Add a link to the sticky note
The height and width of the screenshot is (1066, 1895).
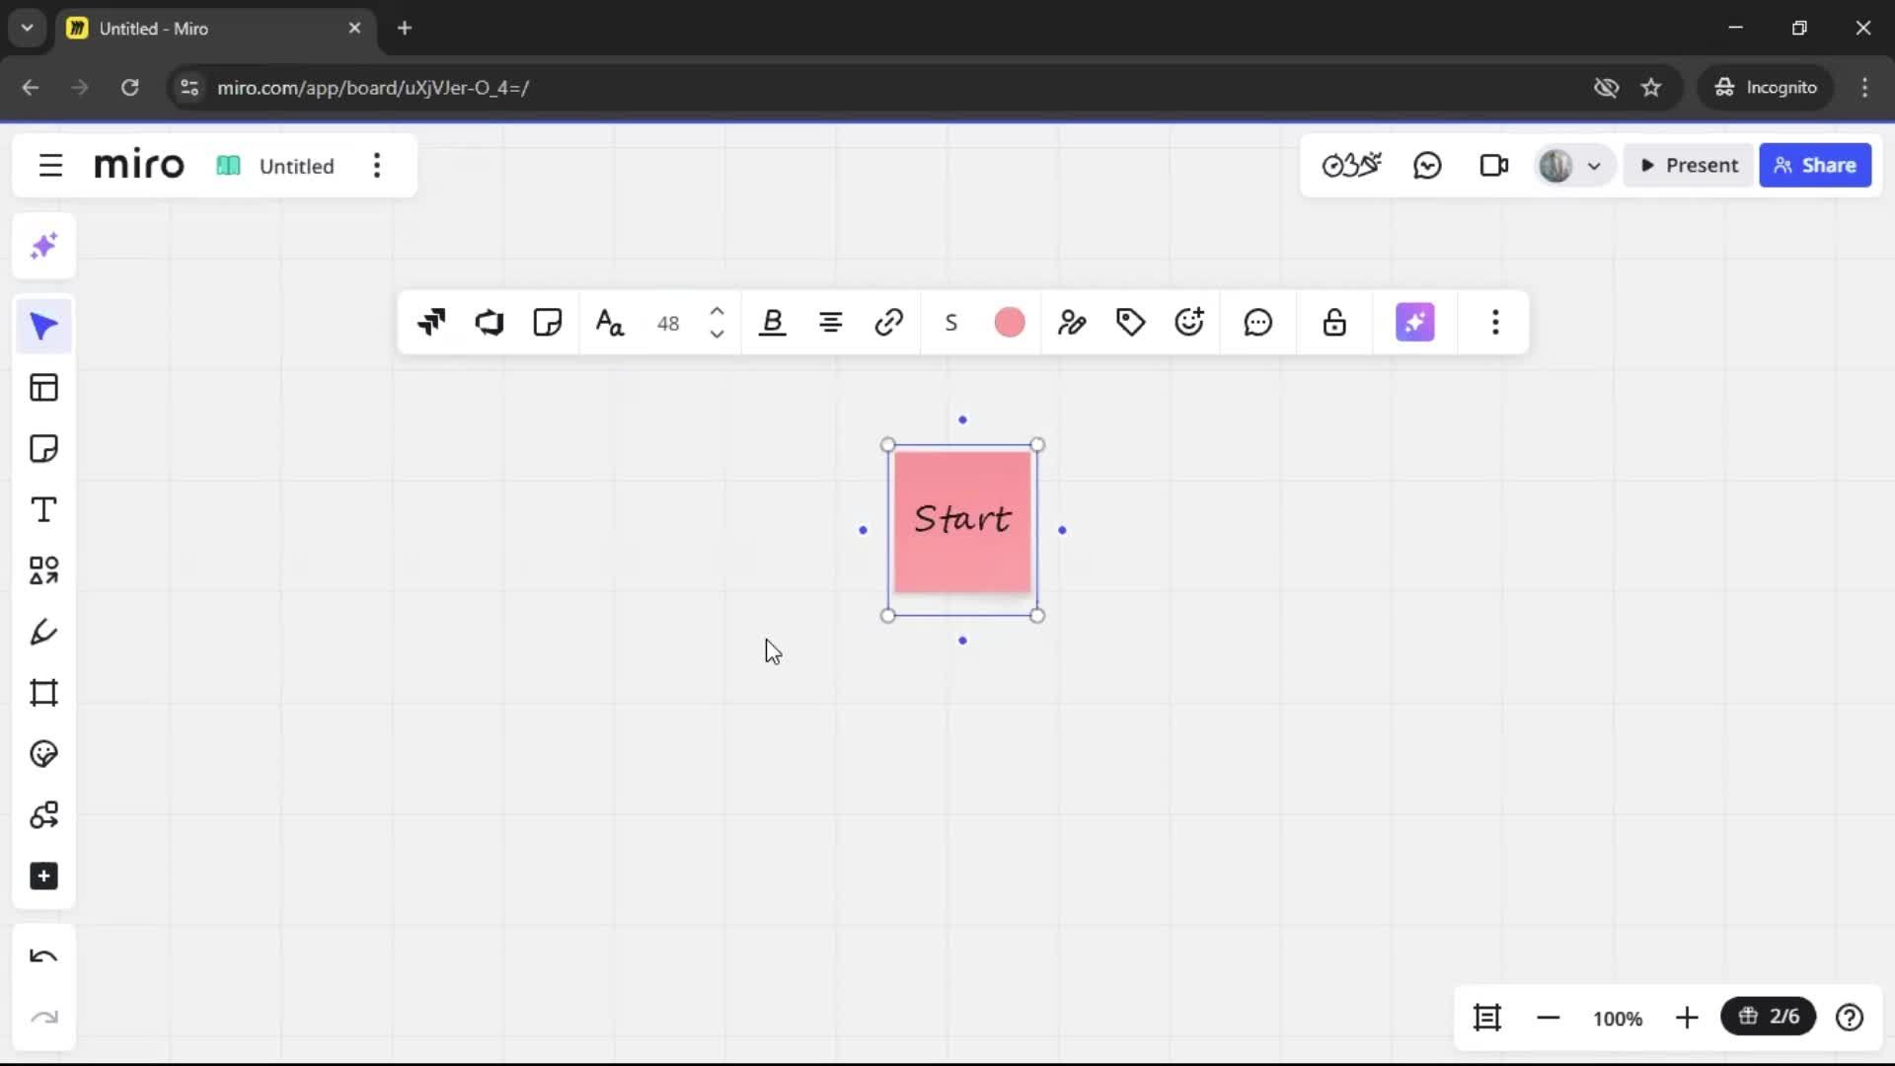click(x=889, y=323)
